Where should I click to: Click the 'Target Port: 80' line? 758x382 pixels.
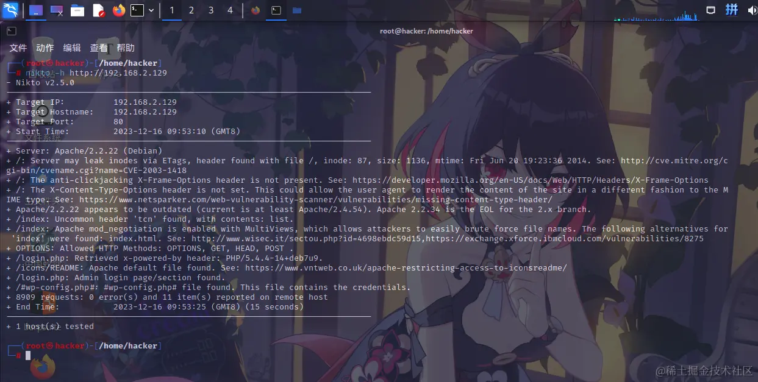coord(65,122)
